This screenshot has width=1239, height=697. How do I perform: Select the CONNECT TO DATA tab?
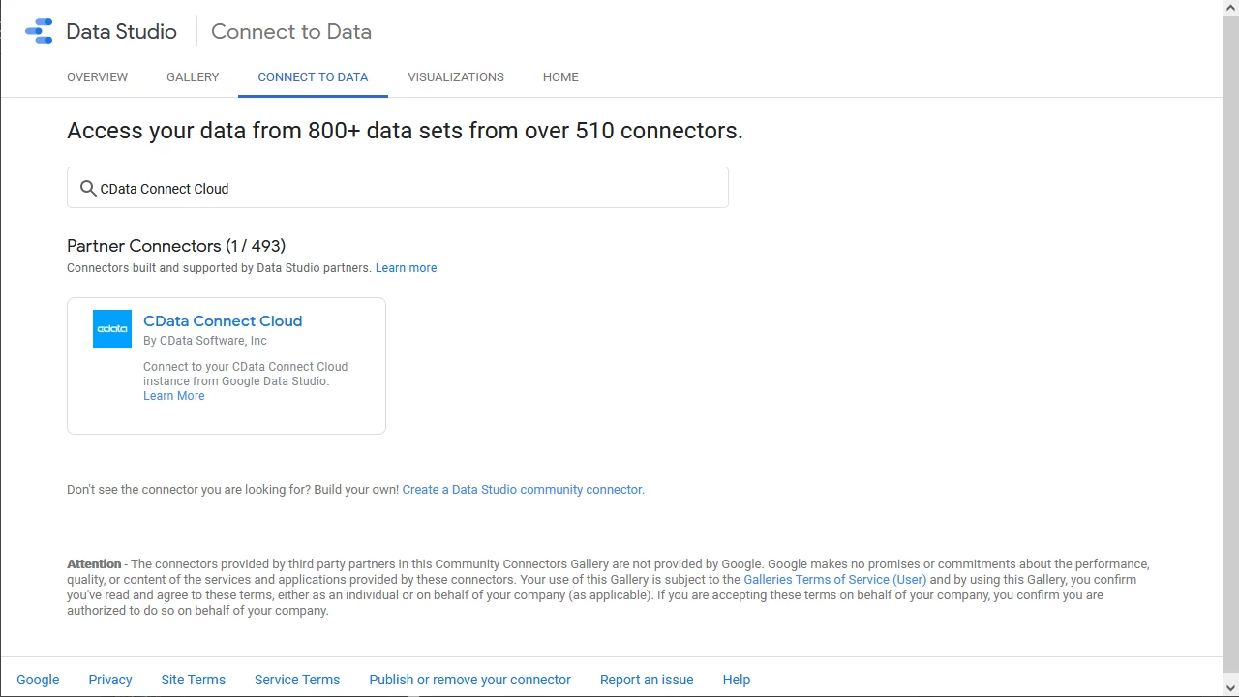click(x=313, y=76)
